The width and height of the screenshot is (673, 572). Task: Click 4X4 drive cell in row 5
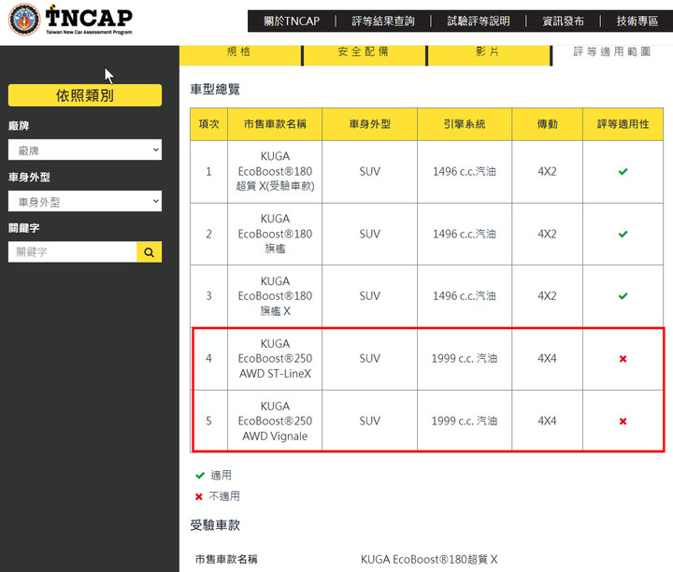click(x=547, y=422)
